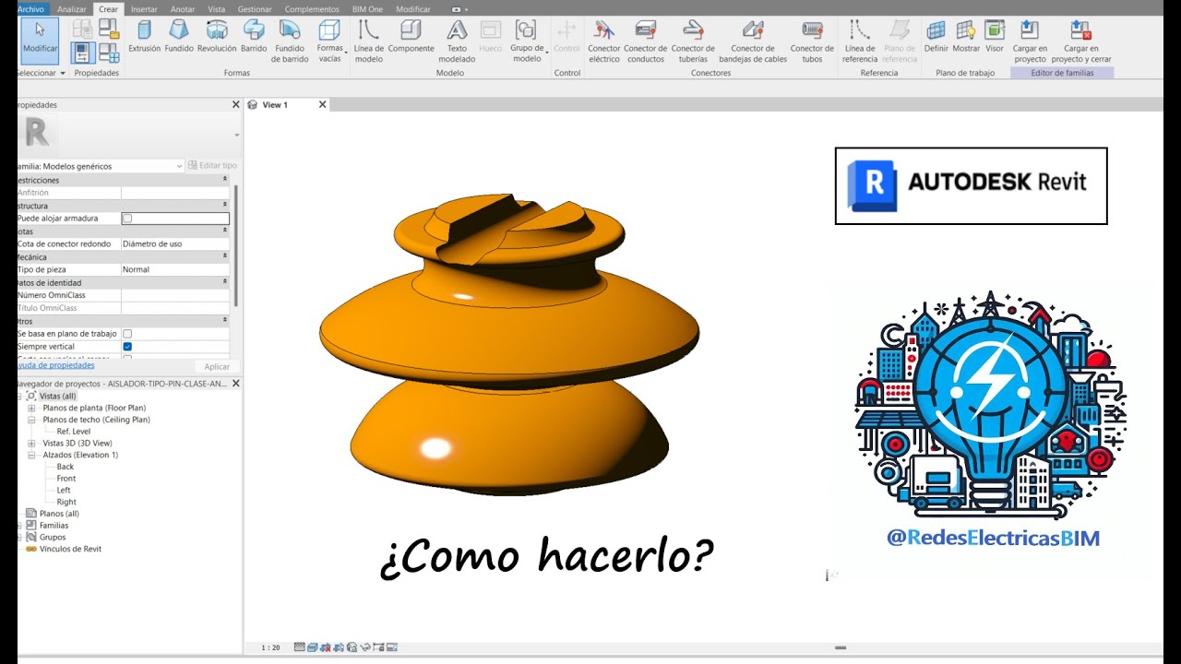
Task: Click Editar tipo button
Action: (212, 166)
